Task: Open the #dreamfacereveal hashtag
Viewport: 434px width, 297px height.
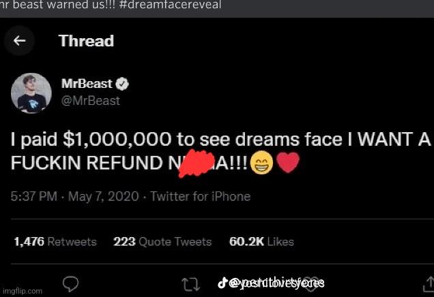Action: (136, 5)
